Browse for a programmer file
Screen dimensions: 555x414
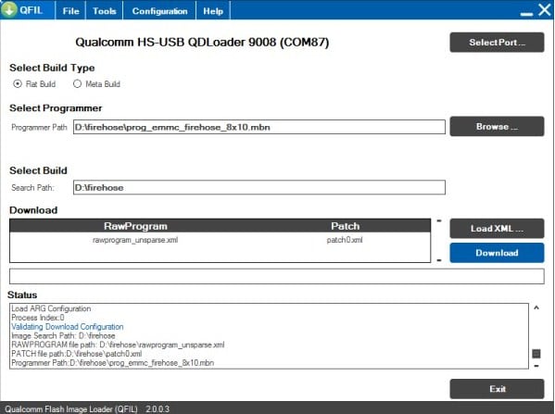coord(497,126)
